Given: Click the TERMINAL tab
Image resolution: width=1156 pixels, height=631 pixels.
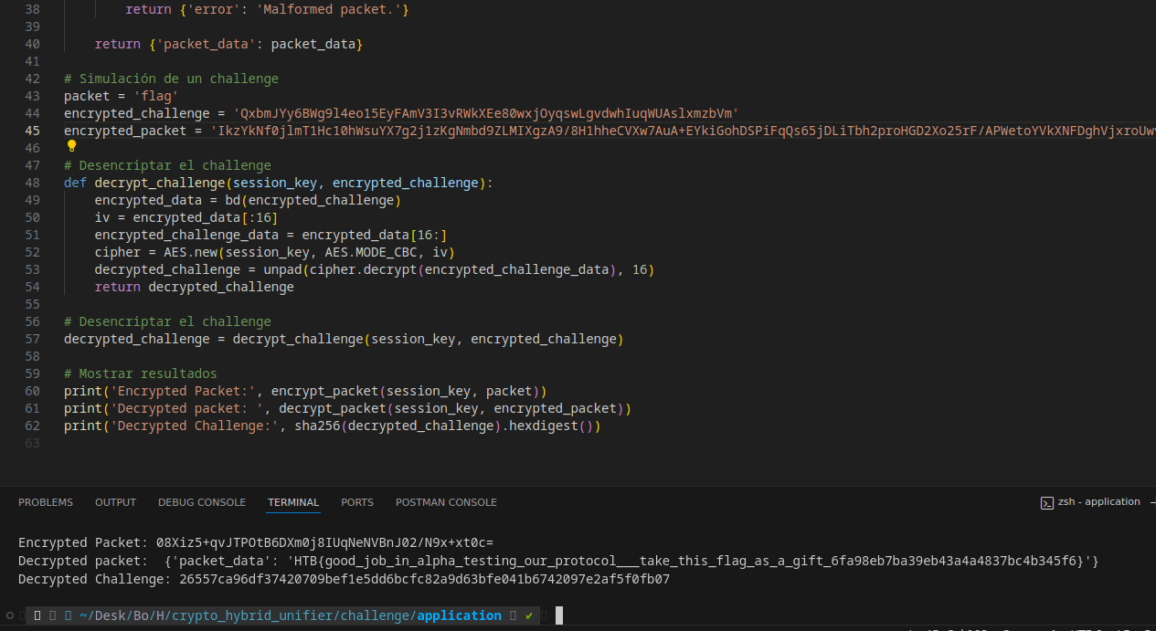Looking at the screenshot, I should (292, 502).
